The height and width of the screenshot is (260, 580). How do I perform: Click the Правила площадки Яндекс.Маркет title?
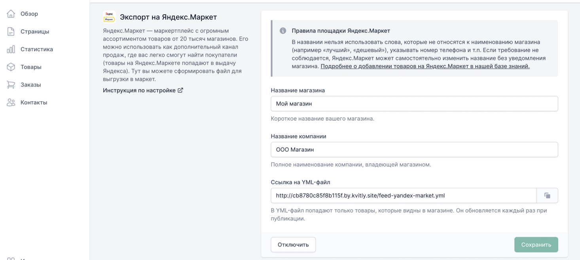coord(341,31)
